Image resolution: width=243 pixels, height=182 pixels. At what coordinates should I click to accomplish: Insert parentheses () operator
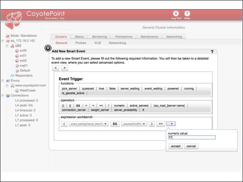pyautogui.click(x=63, y=105)
